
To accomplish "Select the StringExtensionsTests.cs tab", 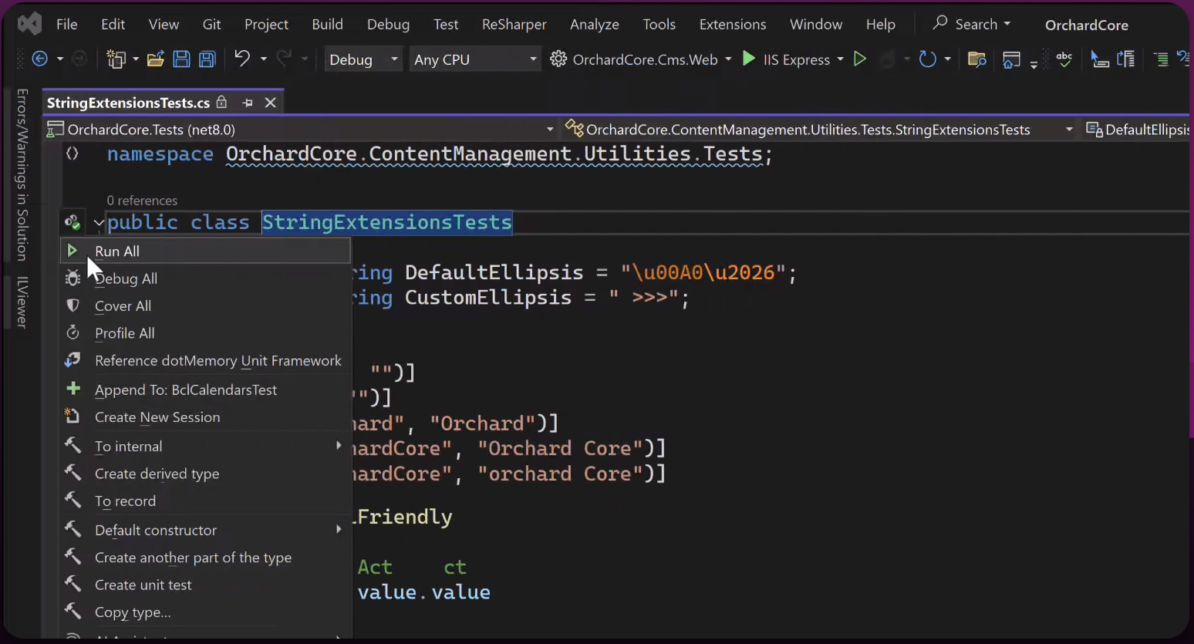I will (x=128, y=103).
